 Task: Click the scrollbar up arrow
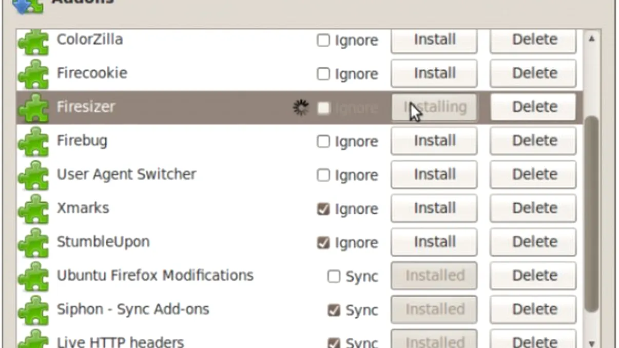click(591, 37)
